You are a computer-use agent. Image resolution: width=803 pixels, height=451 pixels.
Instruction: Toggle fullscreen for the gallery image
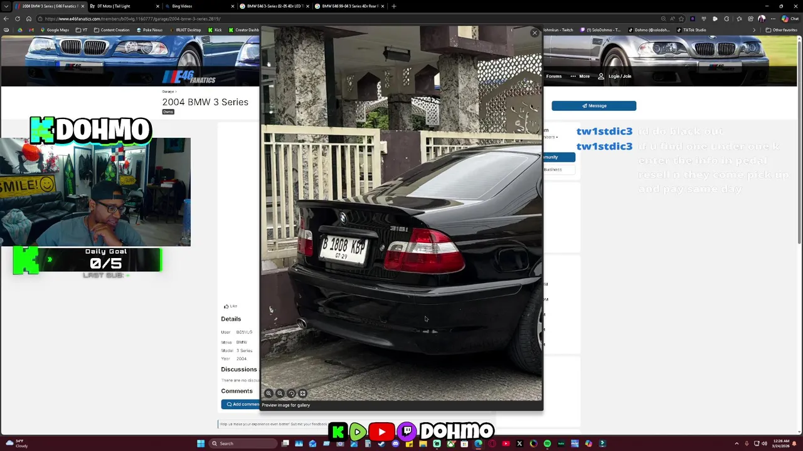tap(302, 393)
